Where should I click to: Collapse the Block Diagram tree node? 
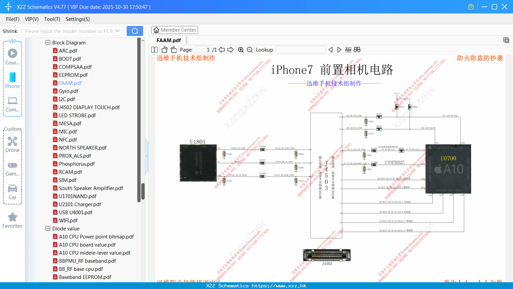[48, 42]
